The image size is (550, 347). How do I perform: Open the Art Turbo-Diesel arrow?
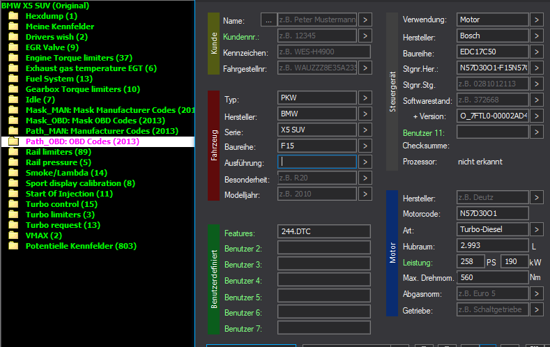(537, 229)
